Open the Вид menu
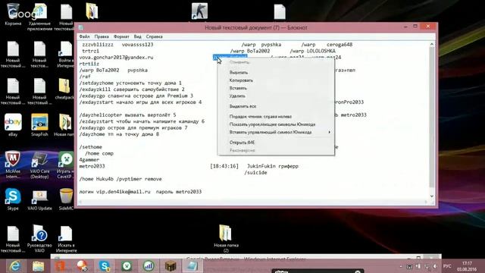Viewport: 485px width, 273px height. tap(138, 36)
